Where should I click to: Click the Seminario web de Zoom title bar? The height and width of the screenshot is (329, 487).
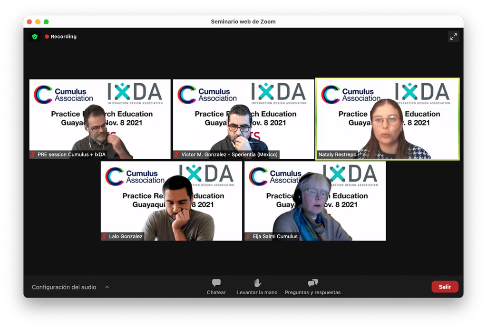click(243, 21)
